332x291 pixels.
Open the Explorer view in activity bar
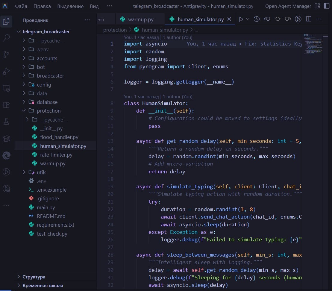coord(6,21)
